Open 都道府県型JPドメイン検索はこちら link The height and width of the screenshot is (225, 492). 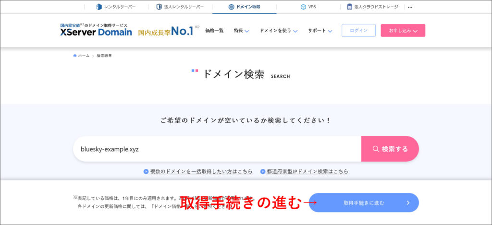click(x=307, y=171)
